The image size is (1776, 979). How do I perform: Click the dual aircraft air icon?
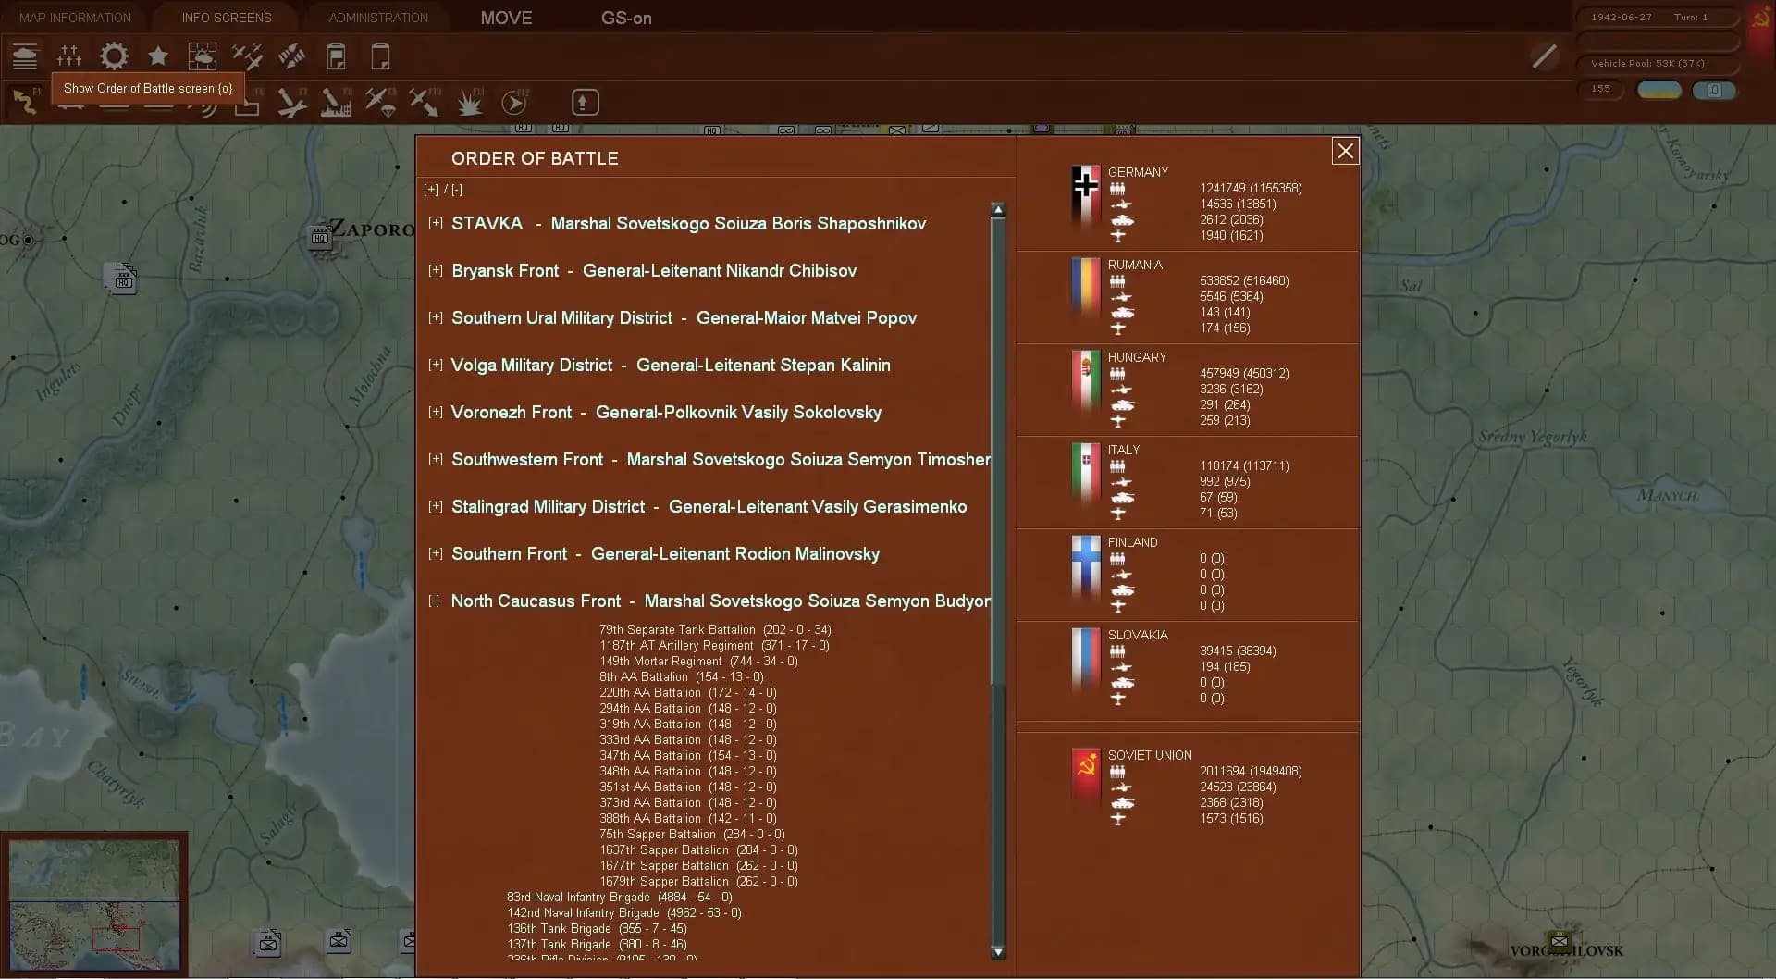pos(247,57)
